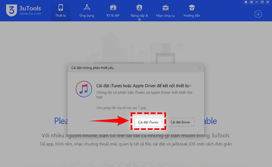Open the Hộp công cụ toolbox tab
272x167 pixels.
[x=165, y=11]
